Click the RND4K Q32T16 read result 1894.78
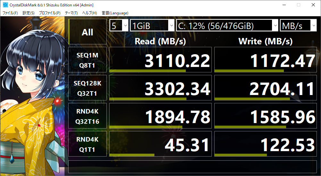321x176 pixels. (160, 116)
